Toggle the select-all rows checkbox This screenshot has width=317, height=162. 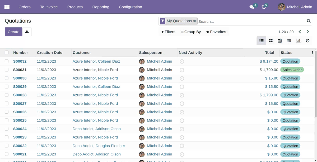(7, 53)
